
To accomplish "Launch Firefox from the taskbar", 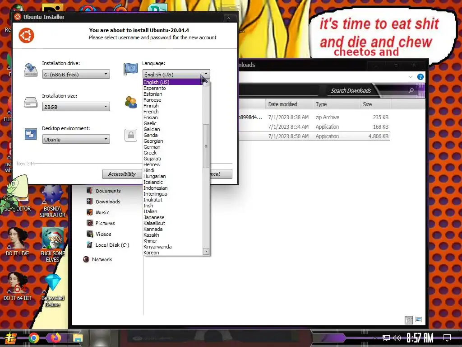I will point(55,338).
